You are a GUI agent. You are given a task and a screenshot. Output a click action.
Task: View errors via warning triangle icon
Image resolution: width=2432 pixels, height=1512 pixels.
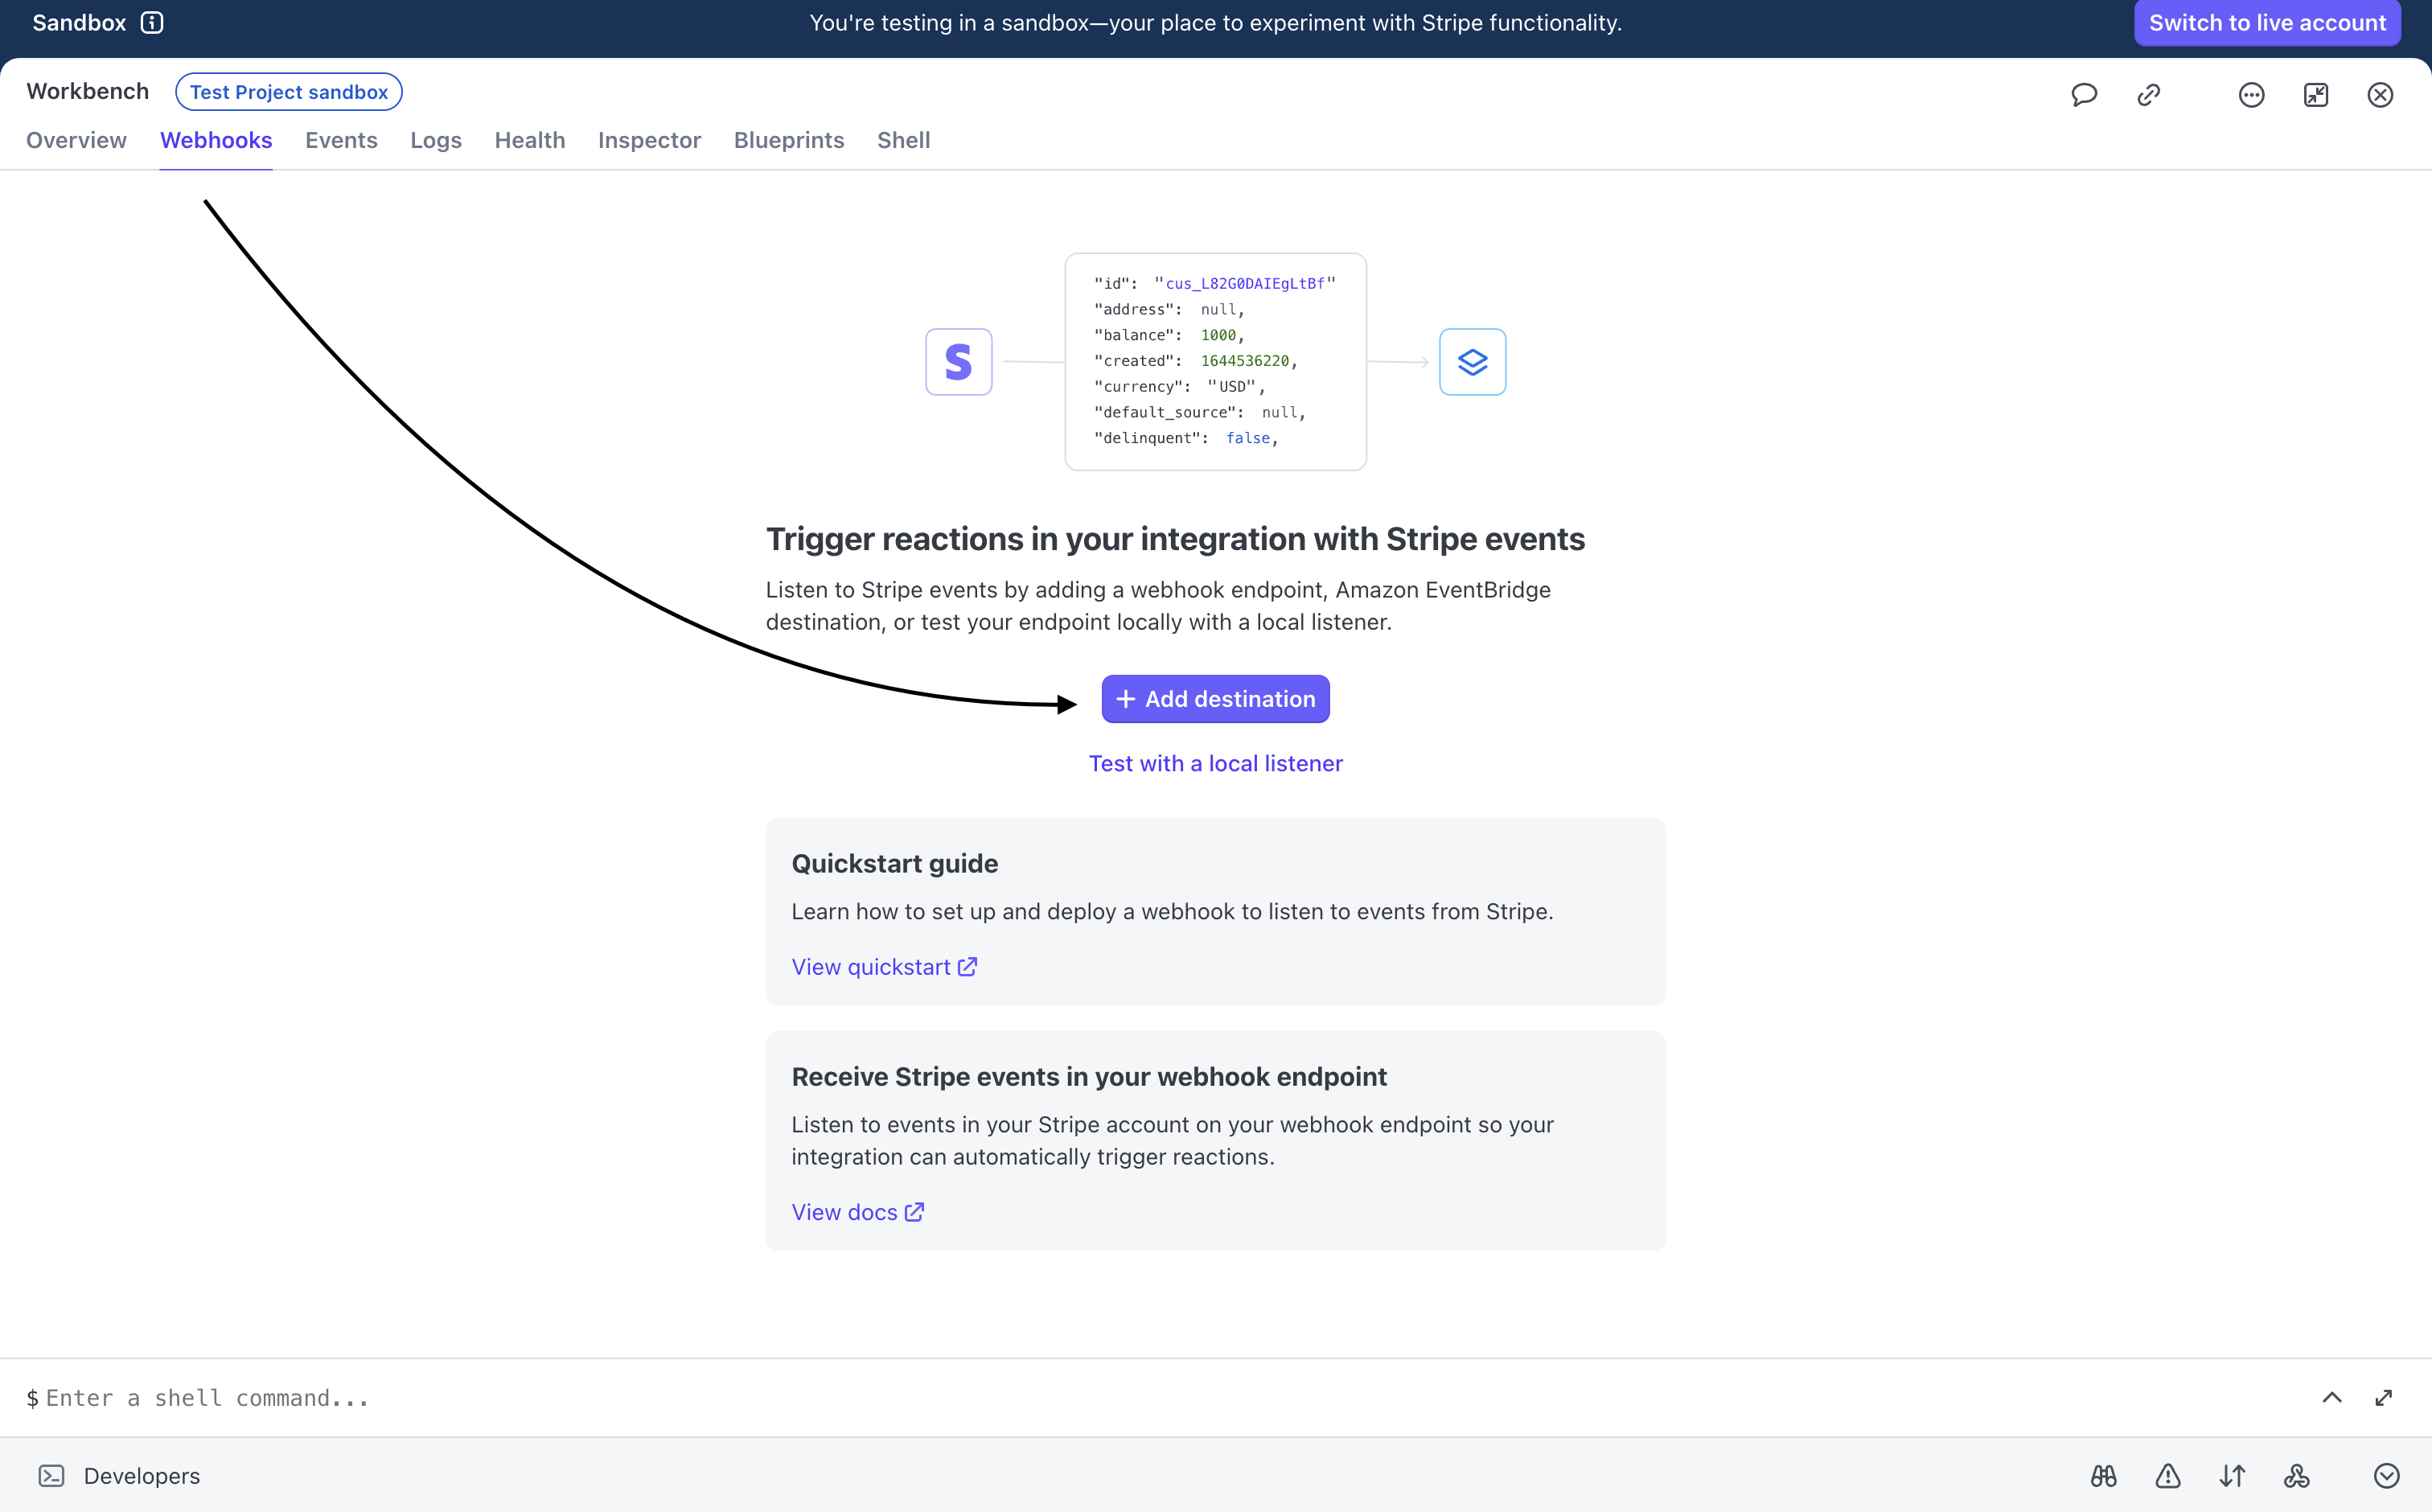pyautogui.click(x=2167, y=1475)
